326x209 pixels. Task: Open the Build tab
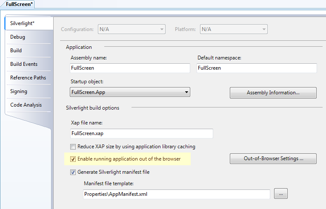pyautogui.click(x=29, y=51)
